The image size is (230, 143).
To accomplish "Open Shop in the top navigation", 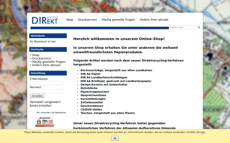I will click(70, 19).
